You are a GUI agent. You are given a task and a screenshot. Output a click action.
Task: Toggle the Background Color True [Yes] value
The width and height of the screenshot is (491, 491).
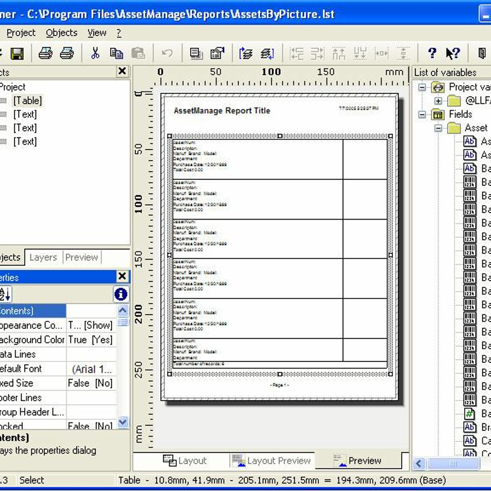tap(90, 340)
